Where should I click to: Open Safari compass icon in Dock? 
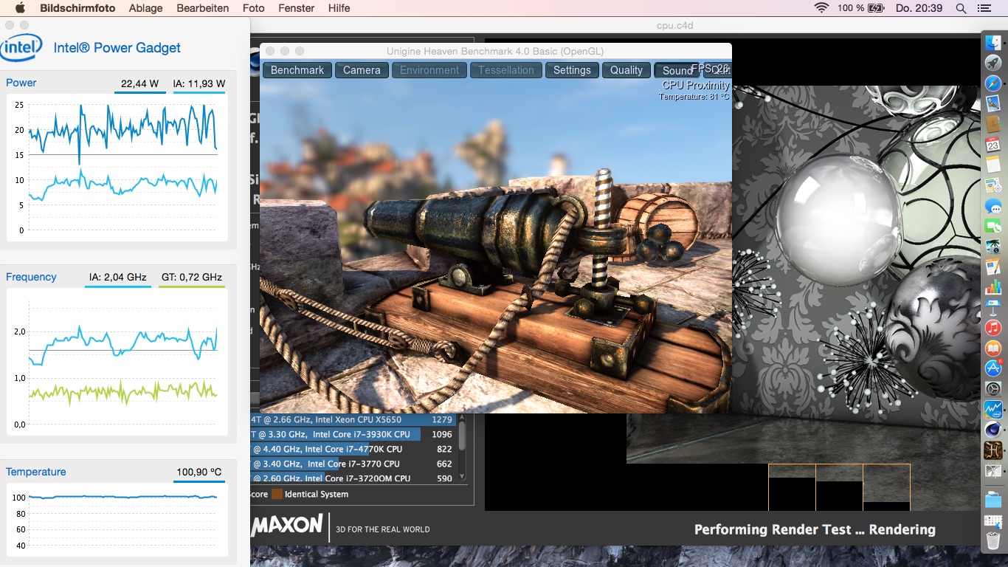(x=993, y=83)
